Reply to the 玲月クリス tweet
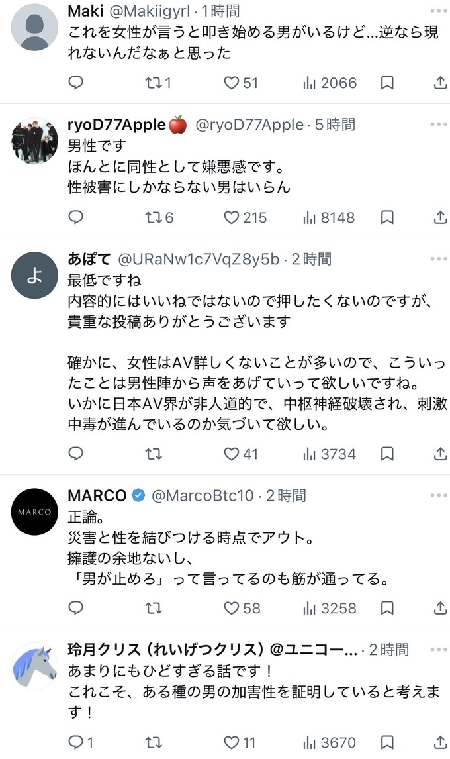This screenshot has height=759, width=450. [x=81, y=742]
